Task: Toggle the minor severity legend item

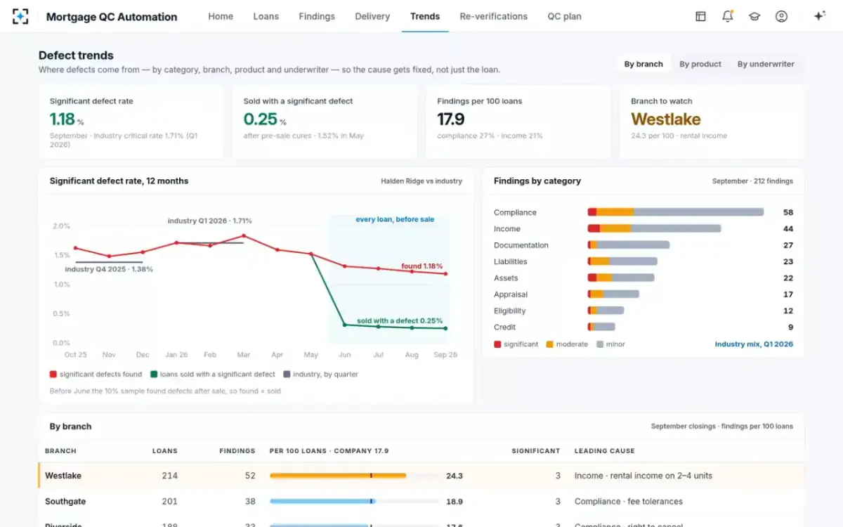Action: click(x=610, y=344)
